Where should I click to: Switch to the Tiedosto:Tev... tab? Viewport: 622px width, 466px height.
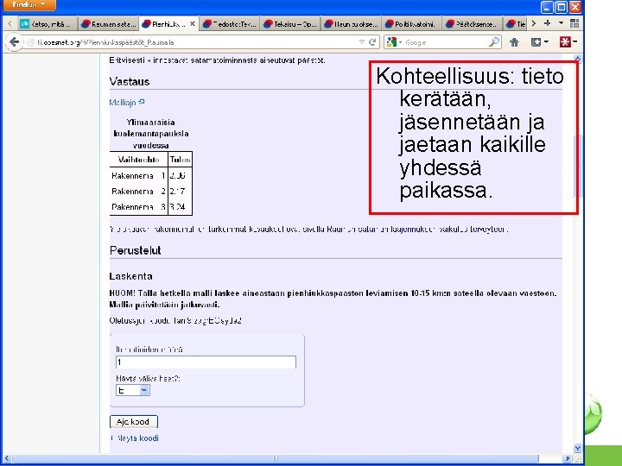click(x=230, y=24)
